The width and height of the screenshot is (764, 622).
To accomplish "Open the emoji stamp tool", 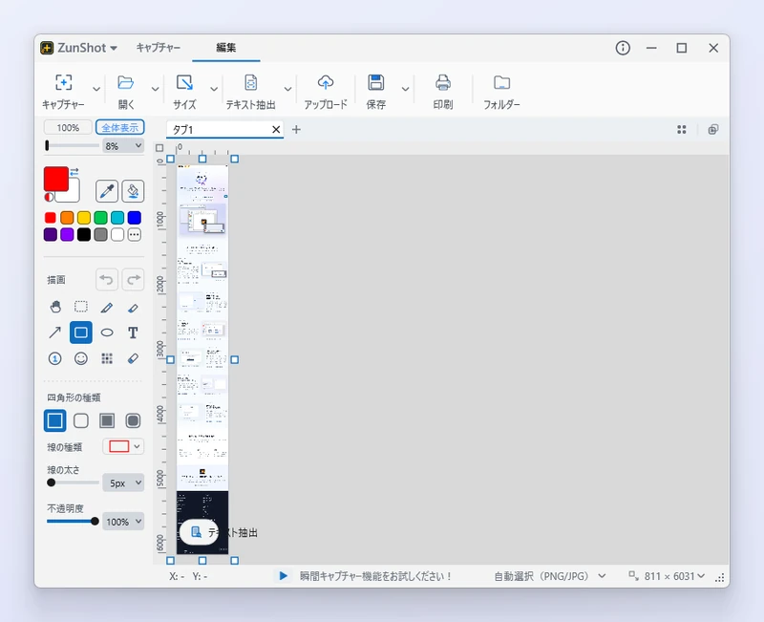I will [81, 358].
